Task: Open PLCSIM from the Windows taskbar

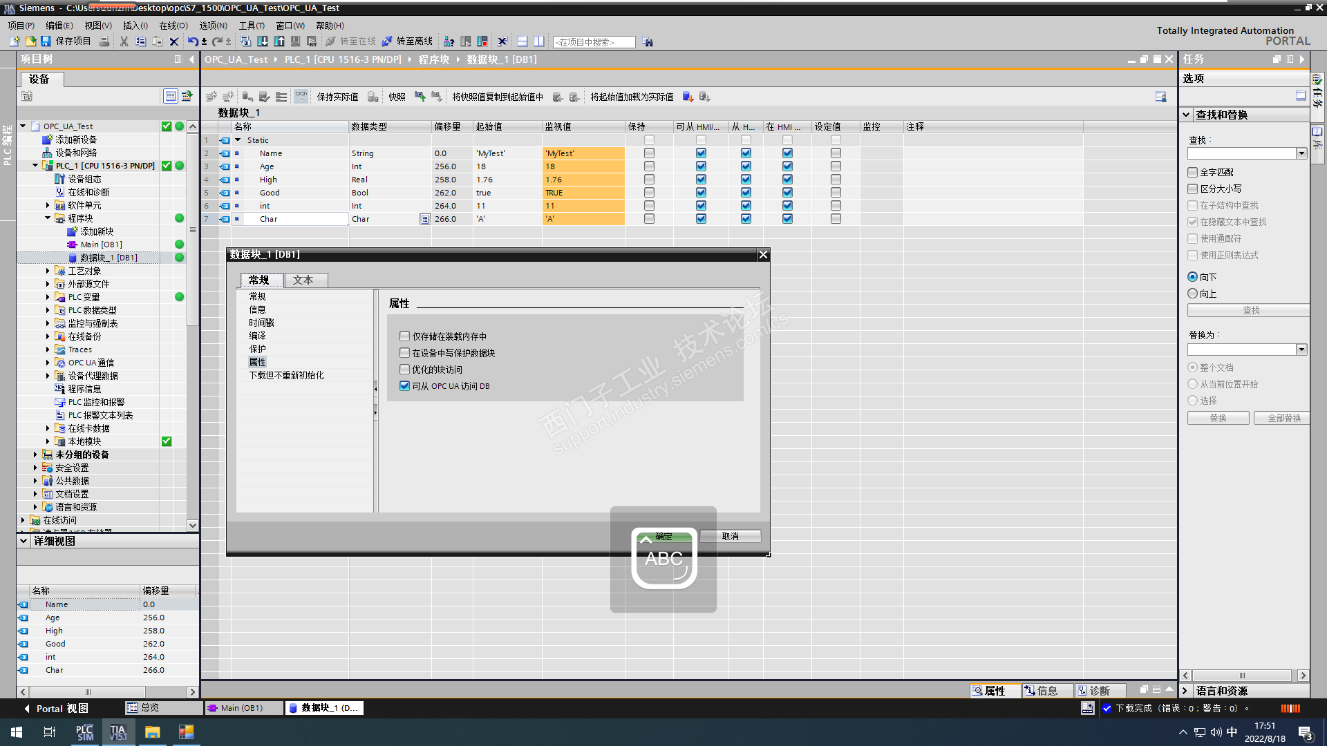Action: (x=84, y=732)
